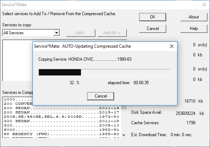The image size is (210, 147).
Task: Select 200 SEDAN 2011-14 in cache list
Action: click(x=61, y=108)
